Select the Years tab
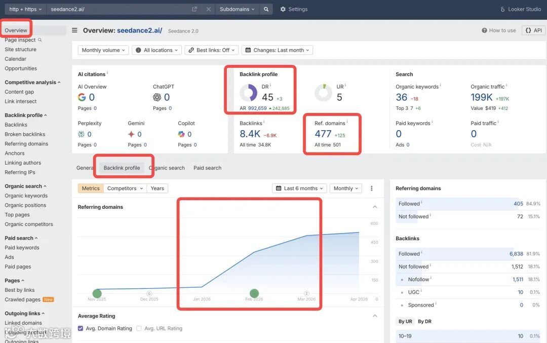 pos(158,188)
